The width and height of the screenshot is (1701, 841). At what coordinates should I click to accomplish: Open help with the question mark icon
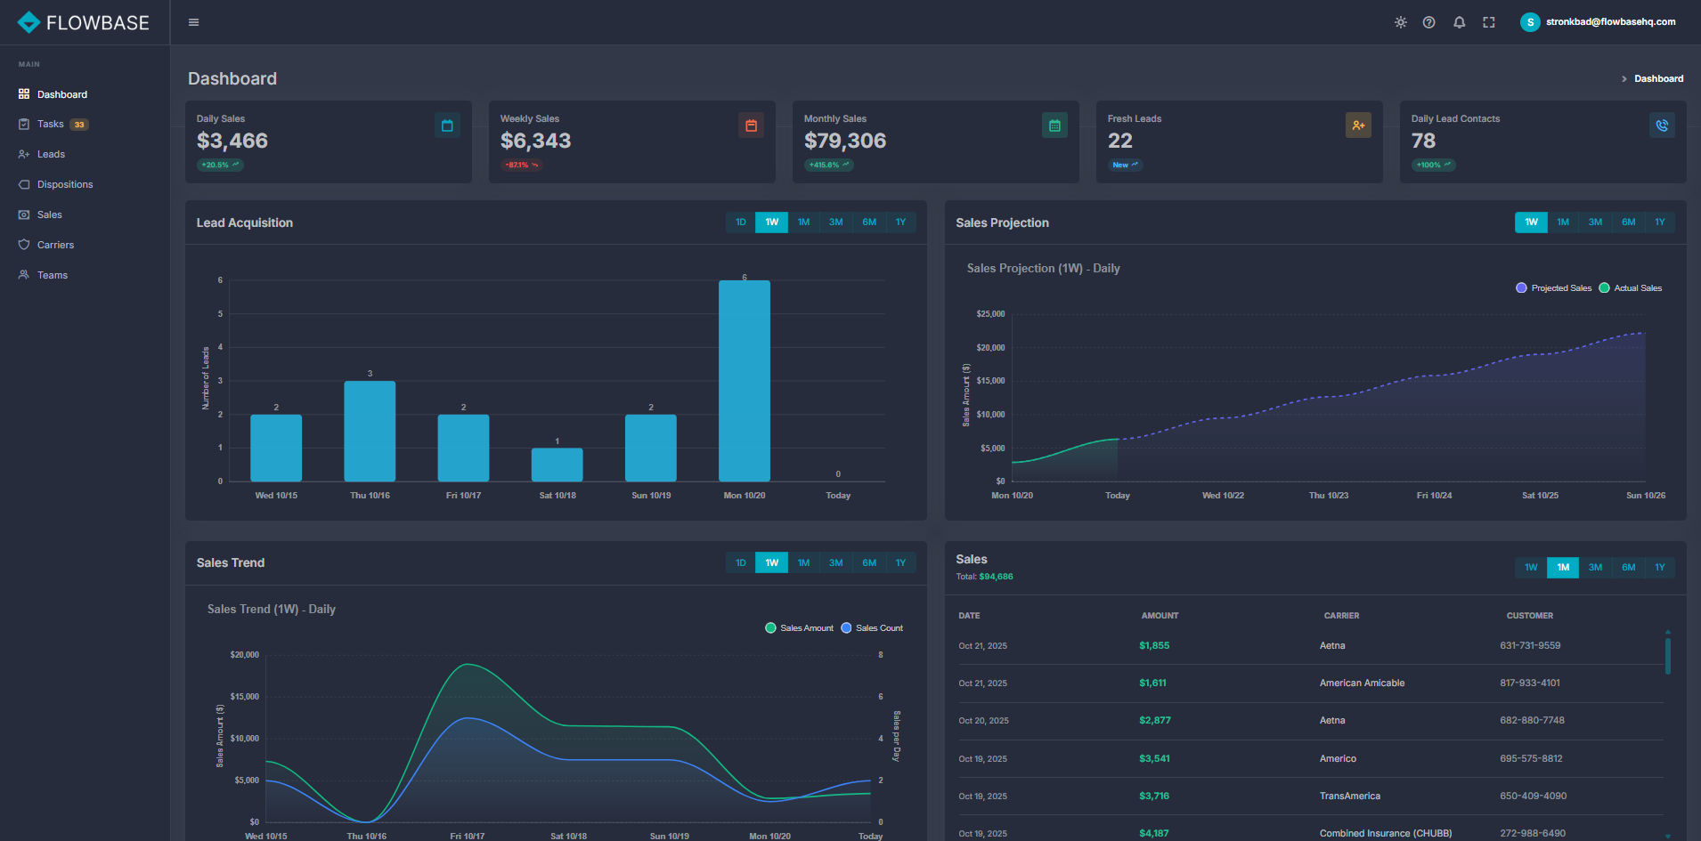click(x=1429, y=21)
